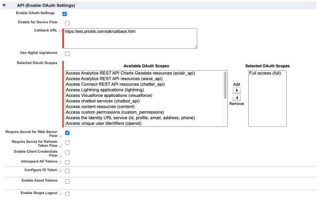Open the Introspect All Tokens help tooltip
This screenshot has width=318, height=200.
(x=60, y=161)
